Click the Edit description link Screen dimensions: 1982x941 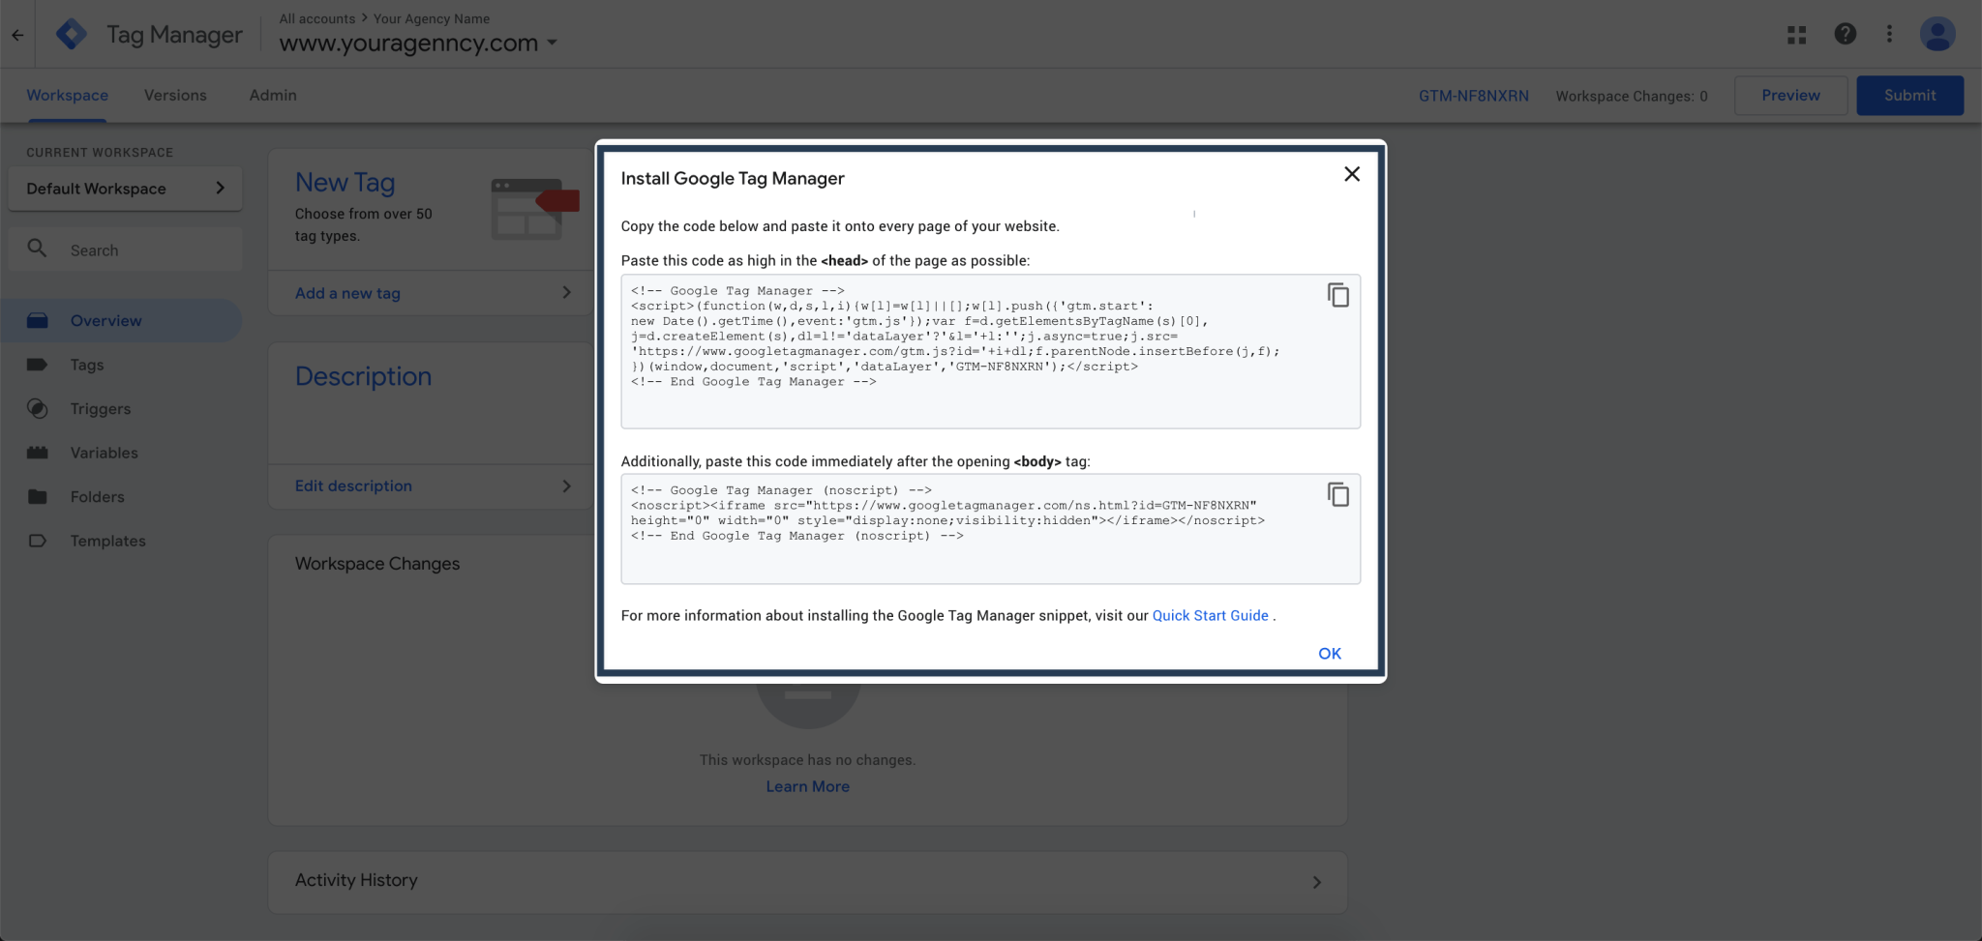[353, 485]
